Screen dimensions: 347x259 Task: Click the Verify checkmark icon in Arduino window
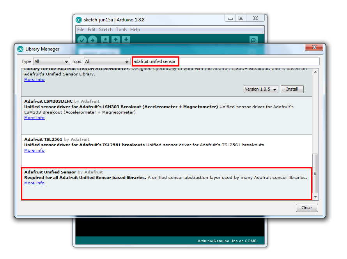[x=82, y=40]
